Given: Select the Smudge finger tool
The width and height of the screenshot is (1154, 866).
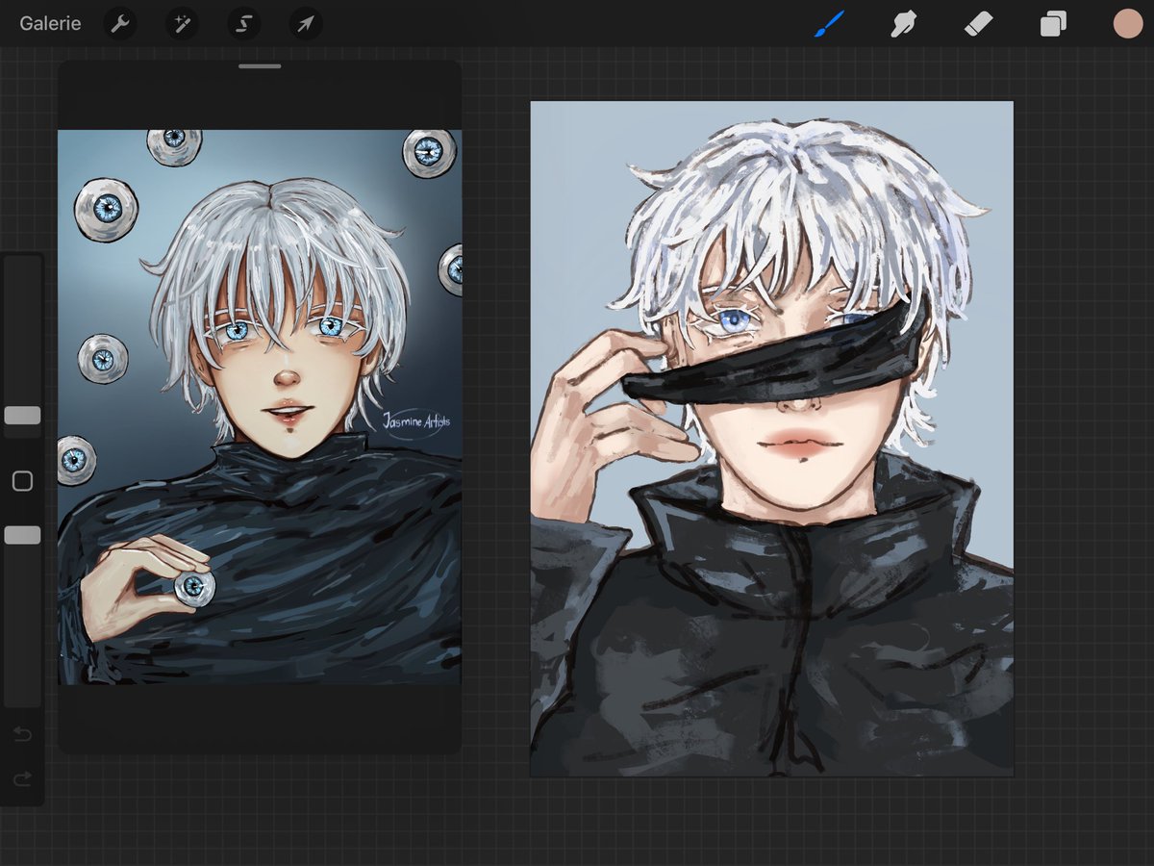Looking at the screenshot, I should (903, 24).
